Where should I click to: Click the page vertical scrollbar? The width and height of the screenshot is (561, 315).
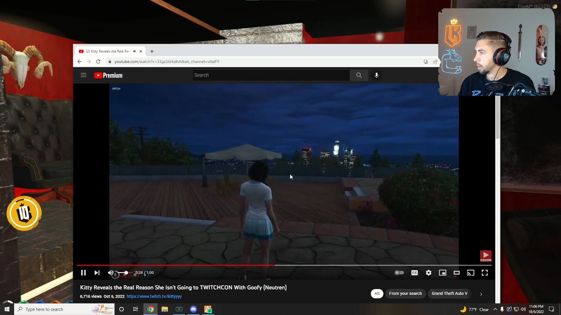[498, 118]
